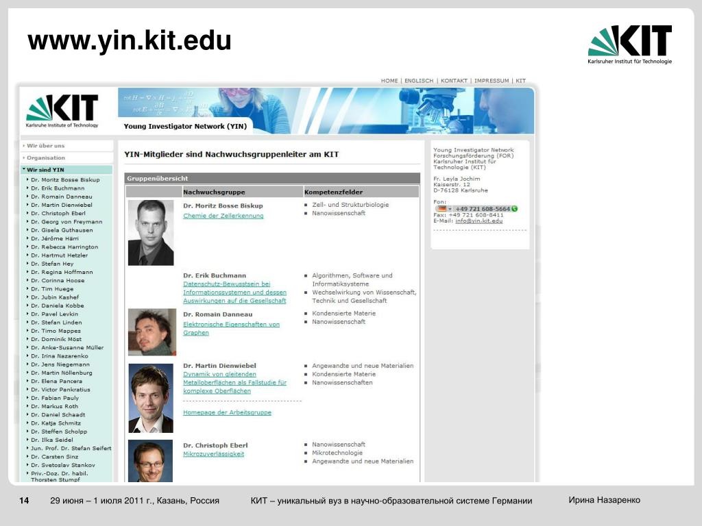Image resolution: width=702 pixels, height=526 pixels.
Task: Open Dr. Stefan Hey sidebar entry
Action: point(52,264)
